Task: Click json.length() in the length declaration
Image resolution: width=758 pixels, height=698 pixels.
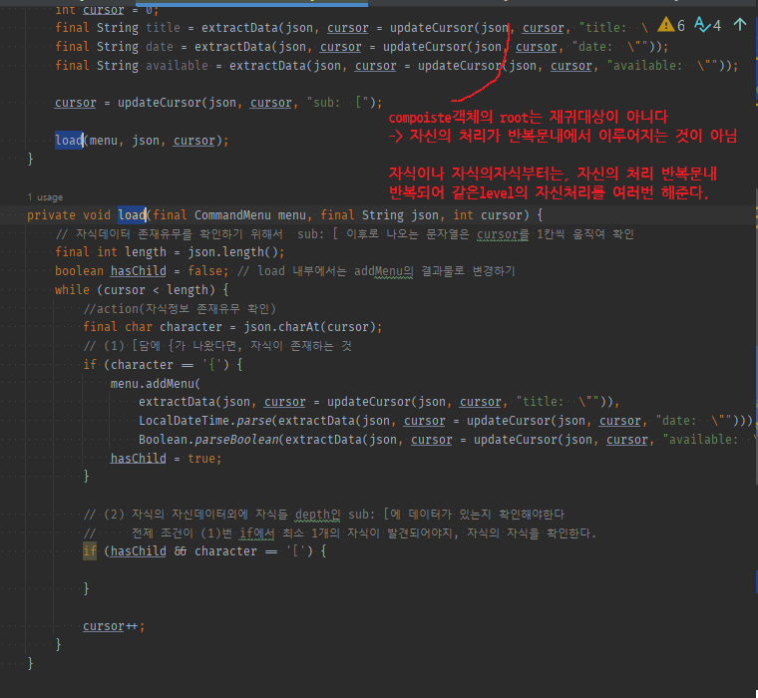Action: 232,252
